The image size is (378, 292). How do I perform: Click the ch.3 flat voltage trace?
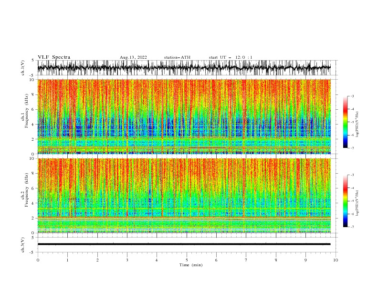pos(184,244)
